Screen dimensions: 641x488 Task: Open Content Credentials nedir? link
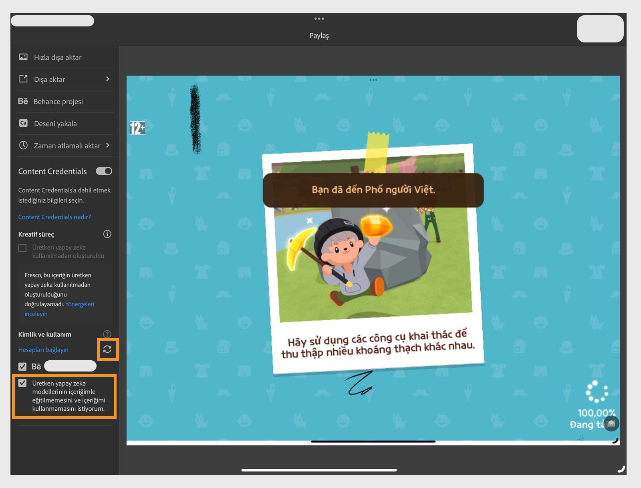tap(54, 217)
